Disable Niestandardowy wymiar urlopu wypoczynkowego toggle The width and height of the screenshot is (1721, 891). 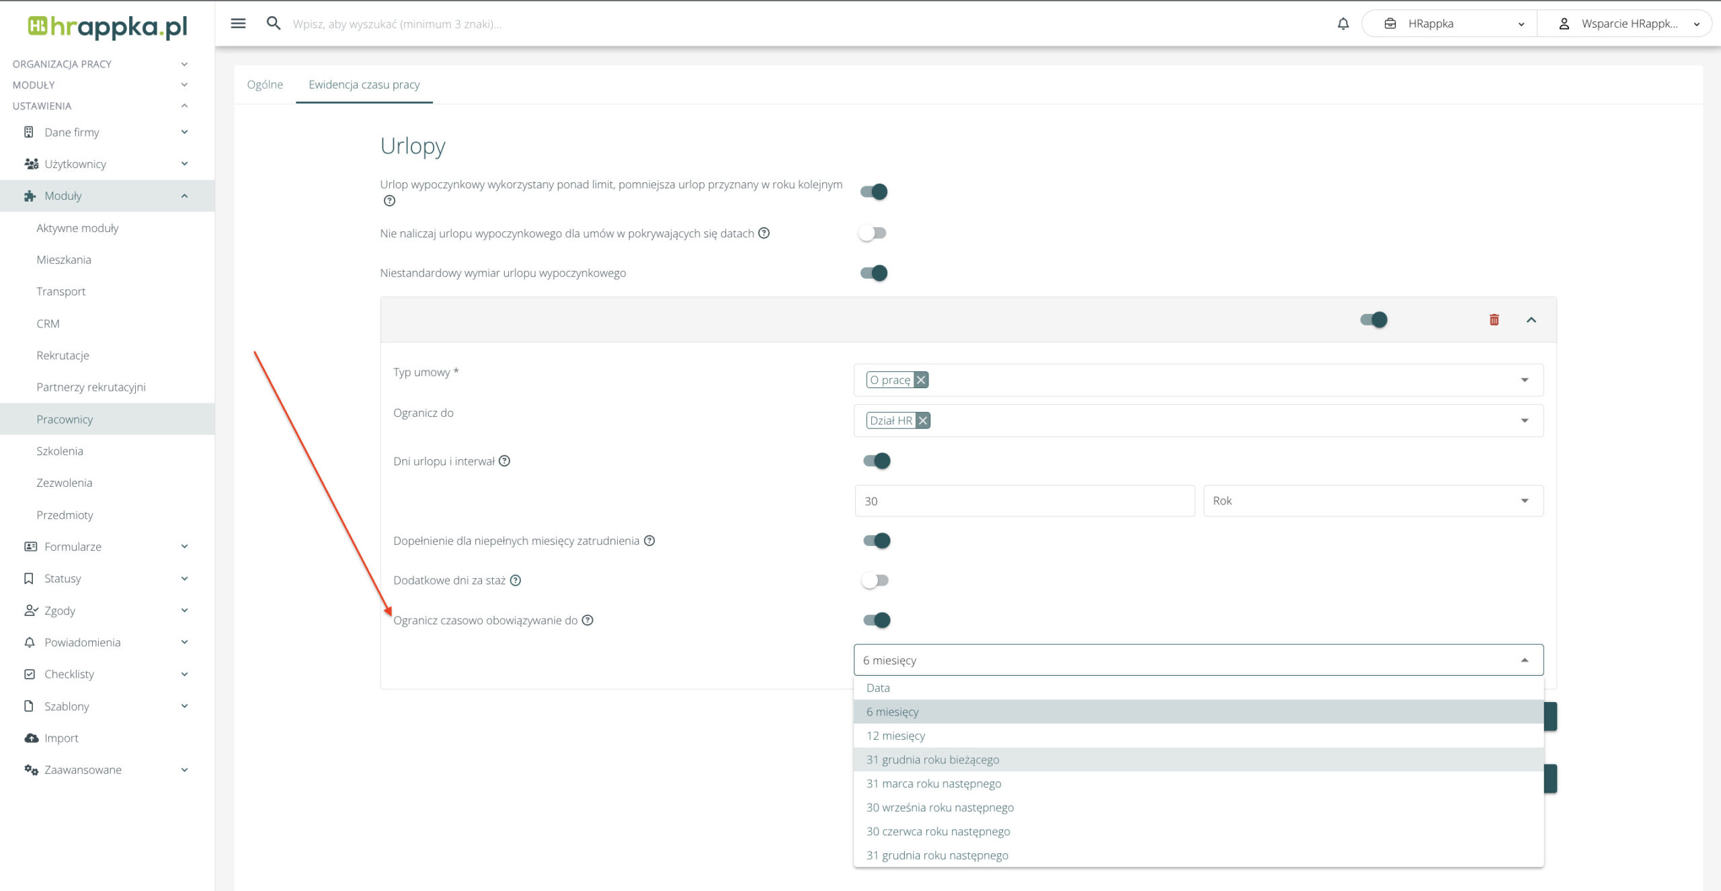click(x=874, y=273)
